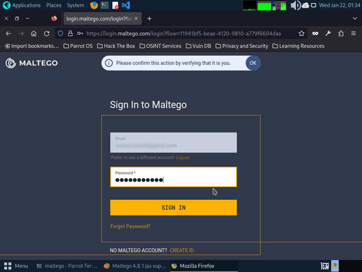Screen dimensions: 362x272
Task: Dismiss the notification with the OK button
Action: click(253, 63)
